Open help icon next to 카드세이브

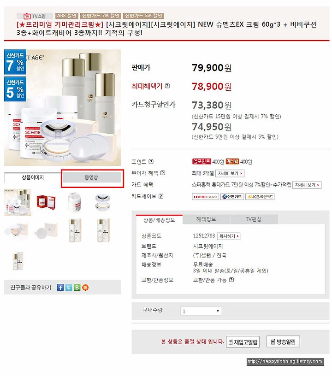coord(161,196)
